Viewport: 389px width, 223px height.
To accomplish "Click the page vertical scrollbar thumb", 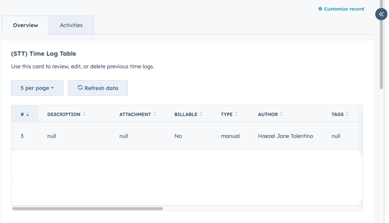I will pos(381,45).
